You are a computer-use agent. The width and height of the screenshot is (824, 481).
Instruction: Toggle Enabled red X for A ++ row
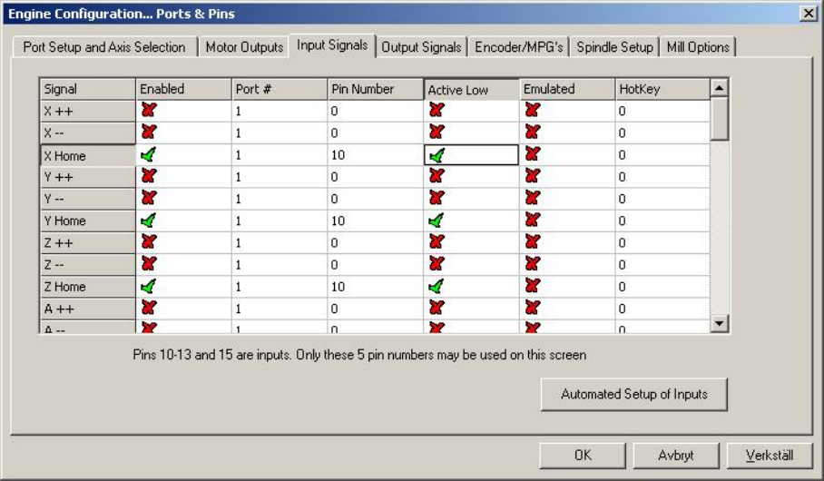(149, 308)
